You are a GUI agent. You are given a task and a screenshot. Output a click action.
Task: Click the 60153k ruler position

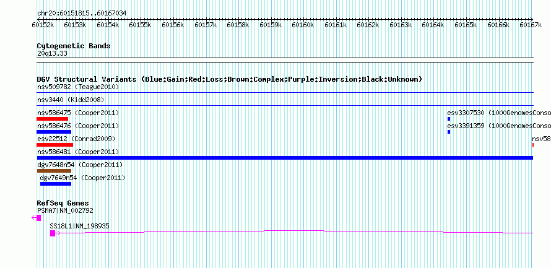click(75, 25)
